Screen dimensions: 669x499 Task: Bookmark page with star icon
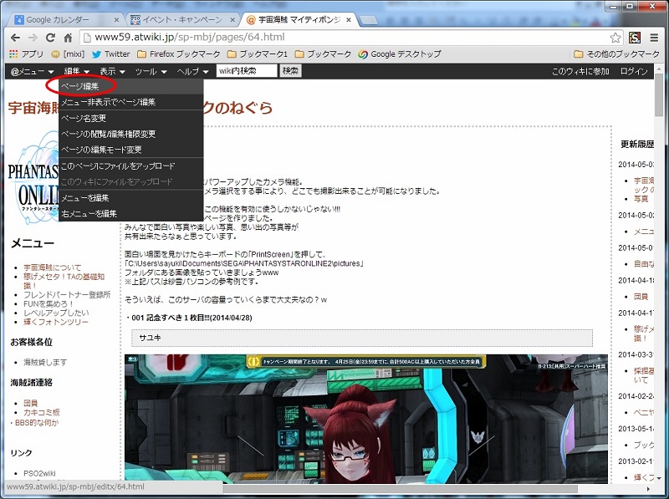click(615, 38)
